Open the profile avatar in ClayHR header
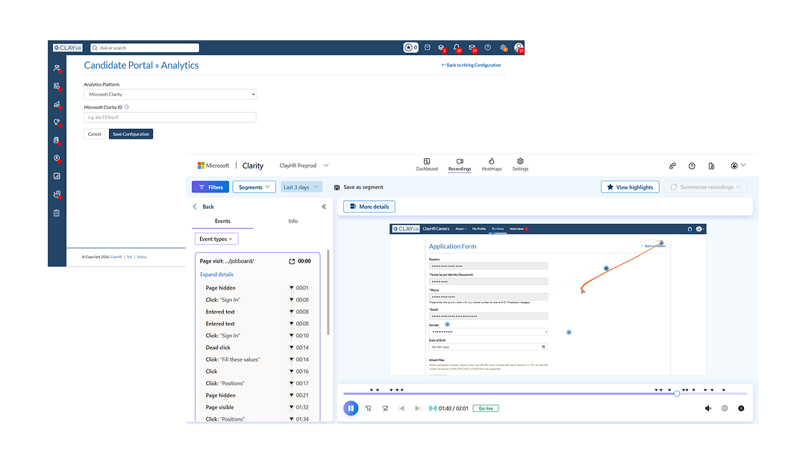This screenshot has height=464, width=806. (x=519, y=48)
